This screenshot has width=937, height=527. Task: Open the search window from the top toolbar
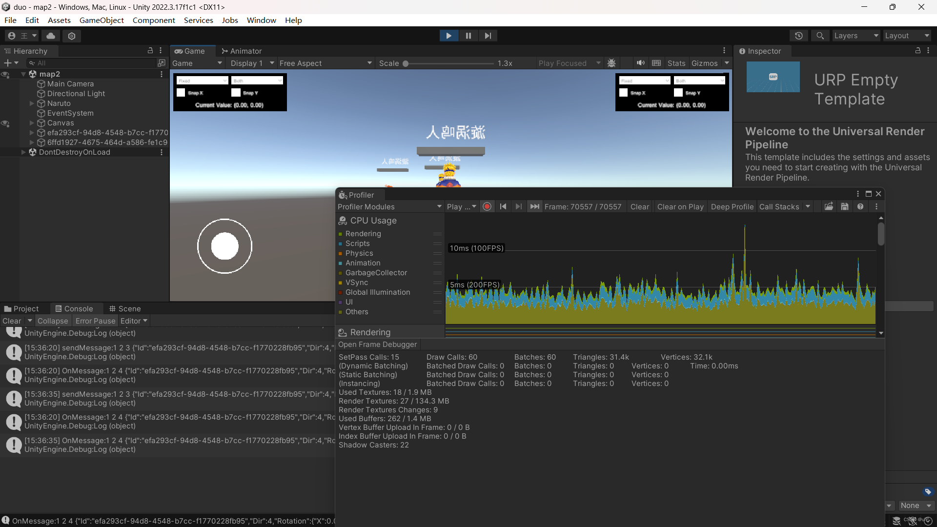(x=819, y=35)
